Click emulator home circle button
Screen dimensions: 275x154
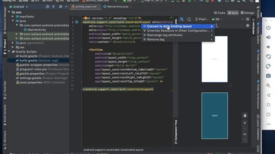tap(268, 105)
